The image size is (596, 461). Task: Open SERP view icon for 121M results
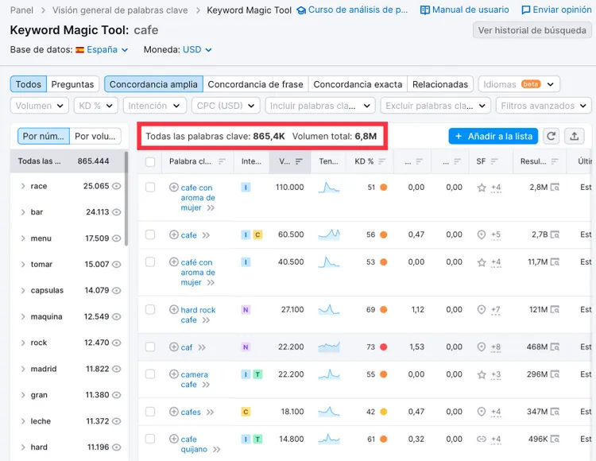(x=555, y=309)
